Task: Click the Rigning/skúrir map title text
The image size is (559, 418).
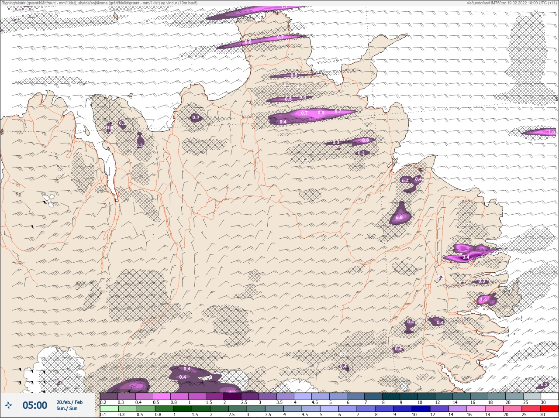Action: point(100,3)
